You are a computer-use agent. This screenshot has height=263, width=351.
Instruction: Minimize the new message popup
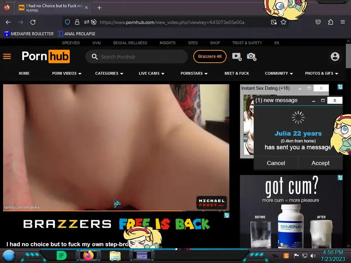click(314, 101)
